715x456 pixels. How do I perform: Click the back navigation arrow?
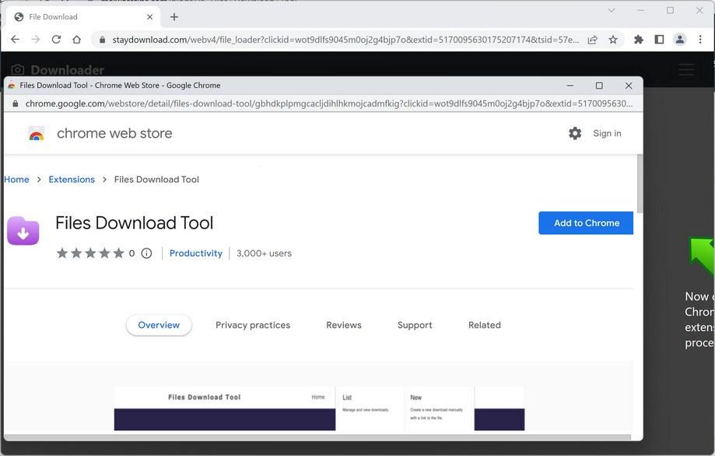15,40
